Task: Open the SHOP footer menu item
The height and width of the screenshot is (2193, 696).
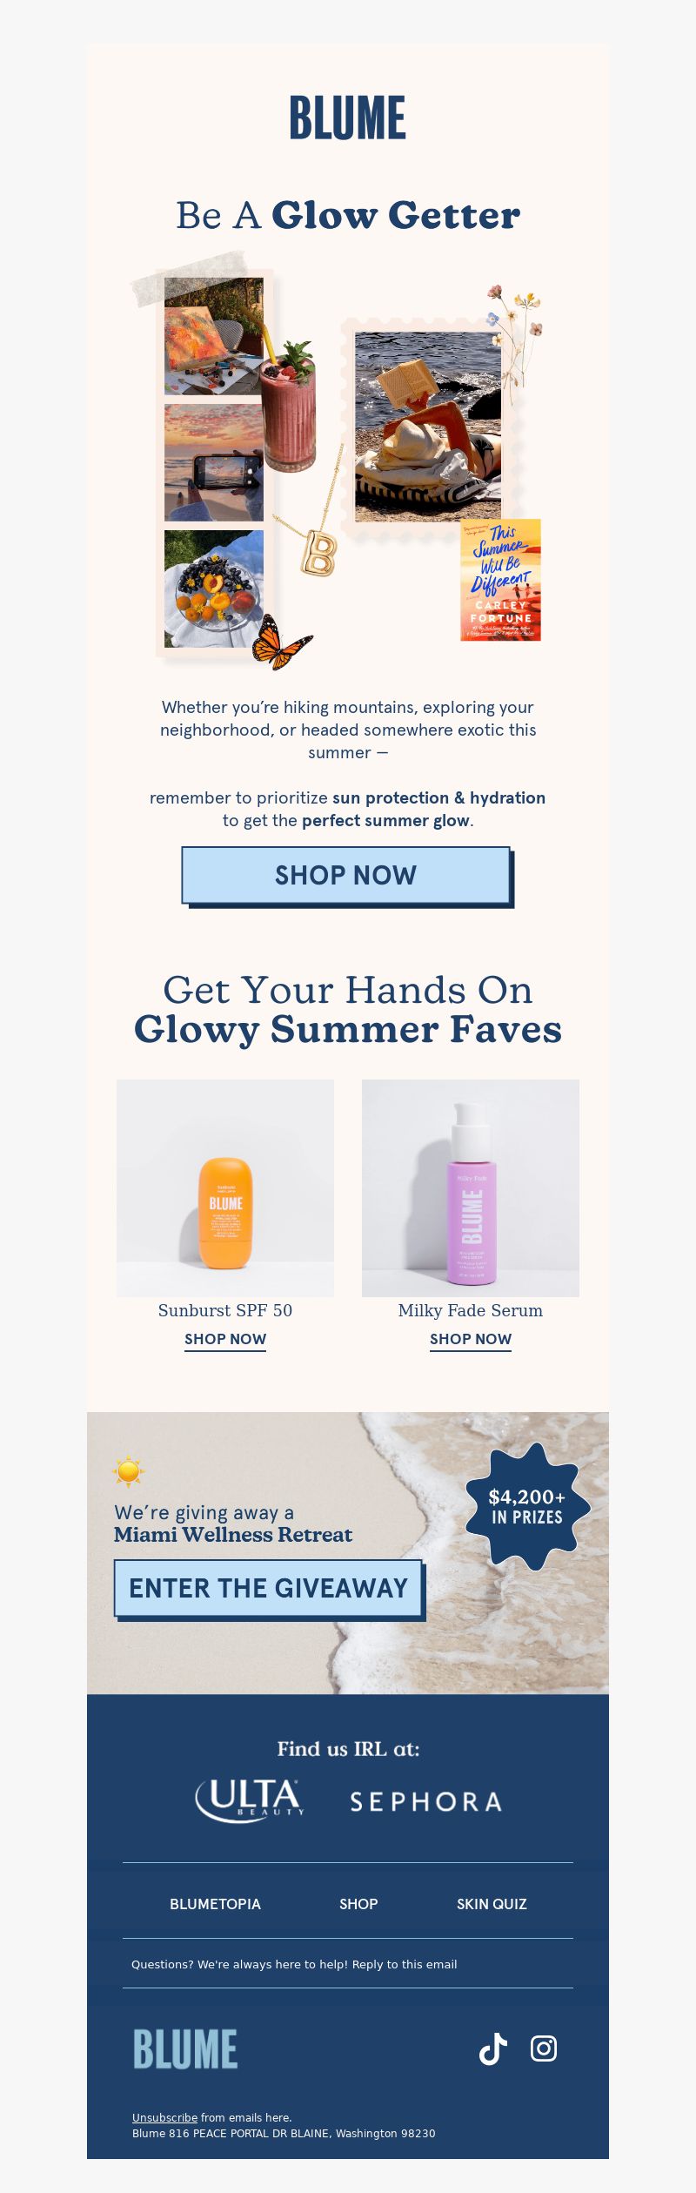Action: [x=358, y=1904]
